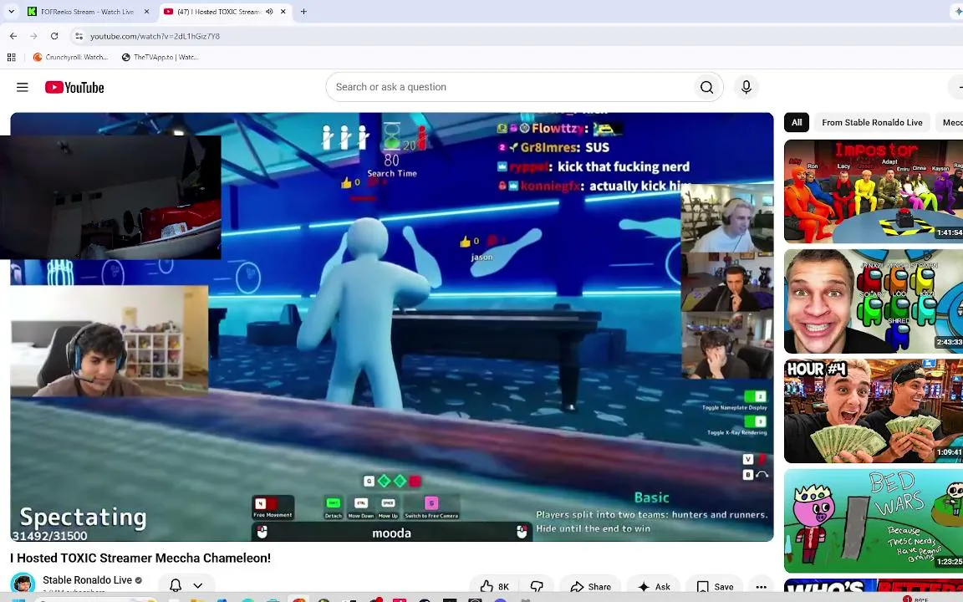Viewport: 963px width, 602px height.
Task: Select the All filter chip
Action: tap(797, 122)
